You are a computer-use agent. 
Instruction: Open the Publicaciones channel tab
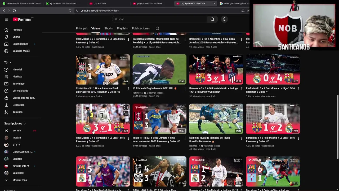[141, 28]
